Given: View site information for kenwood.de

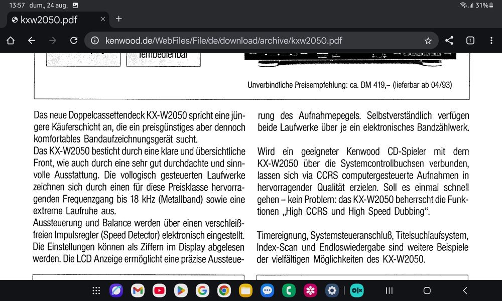Looking at the screenshot, I should pyautogui.click(x=95, y=41).
